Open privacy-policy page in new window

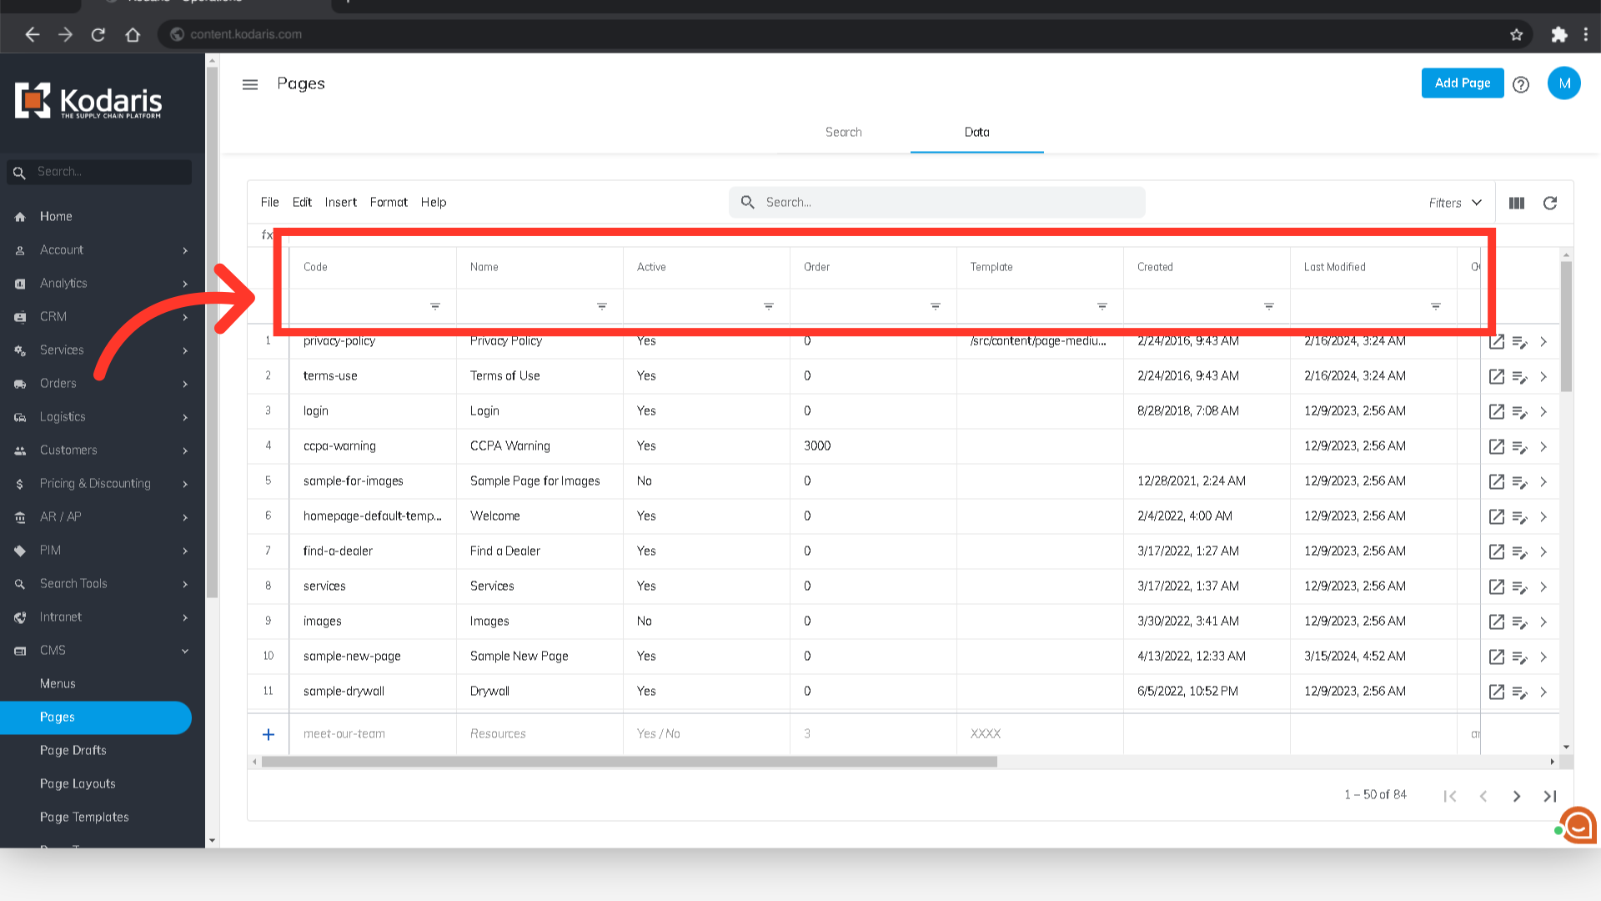(1497, 341)
